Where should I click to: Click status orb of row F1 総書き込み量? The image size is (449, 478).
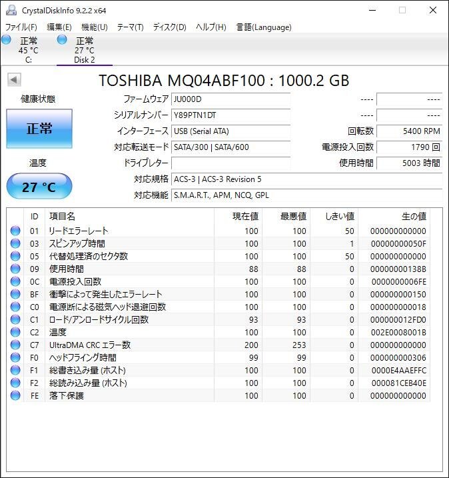[x=15, y=370]
